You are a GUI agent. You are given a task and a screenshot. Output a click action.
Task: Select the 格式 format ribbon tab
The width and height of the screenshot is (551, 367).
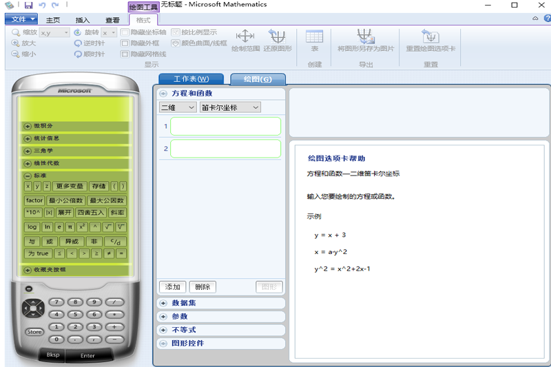pos(143,20)
